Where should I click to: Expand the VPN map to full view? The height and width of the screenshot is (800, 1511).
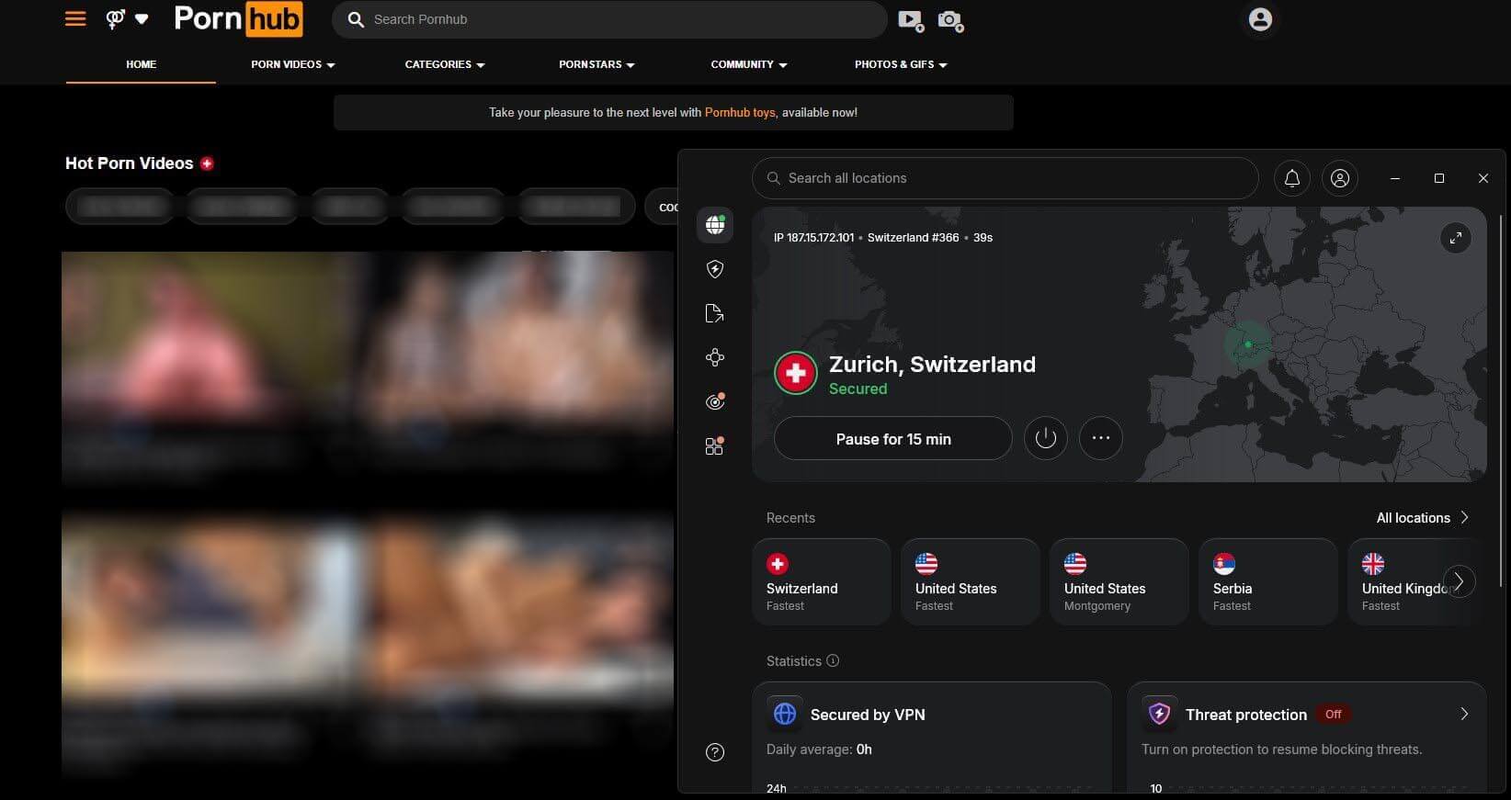point(1455,238)
